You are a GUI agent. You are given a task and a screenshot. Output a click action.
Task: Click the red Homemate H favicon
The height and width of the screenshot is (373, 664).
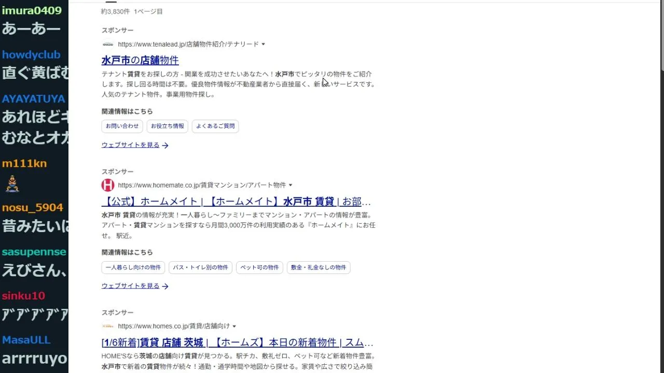pos(108,185)
